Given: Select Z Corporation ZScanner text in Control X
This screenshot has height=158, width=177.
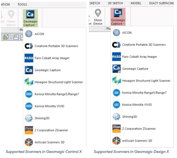Looking at the screenshot, I should point(51,130).
